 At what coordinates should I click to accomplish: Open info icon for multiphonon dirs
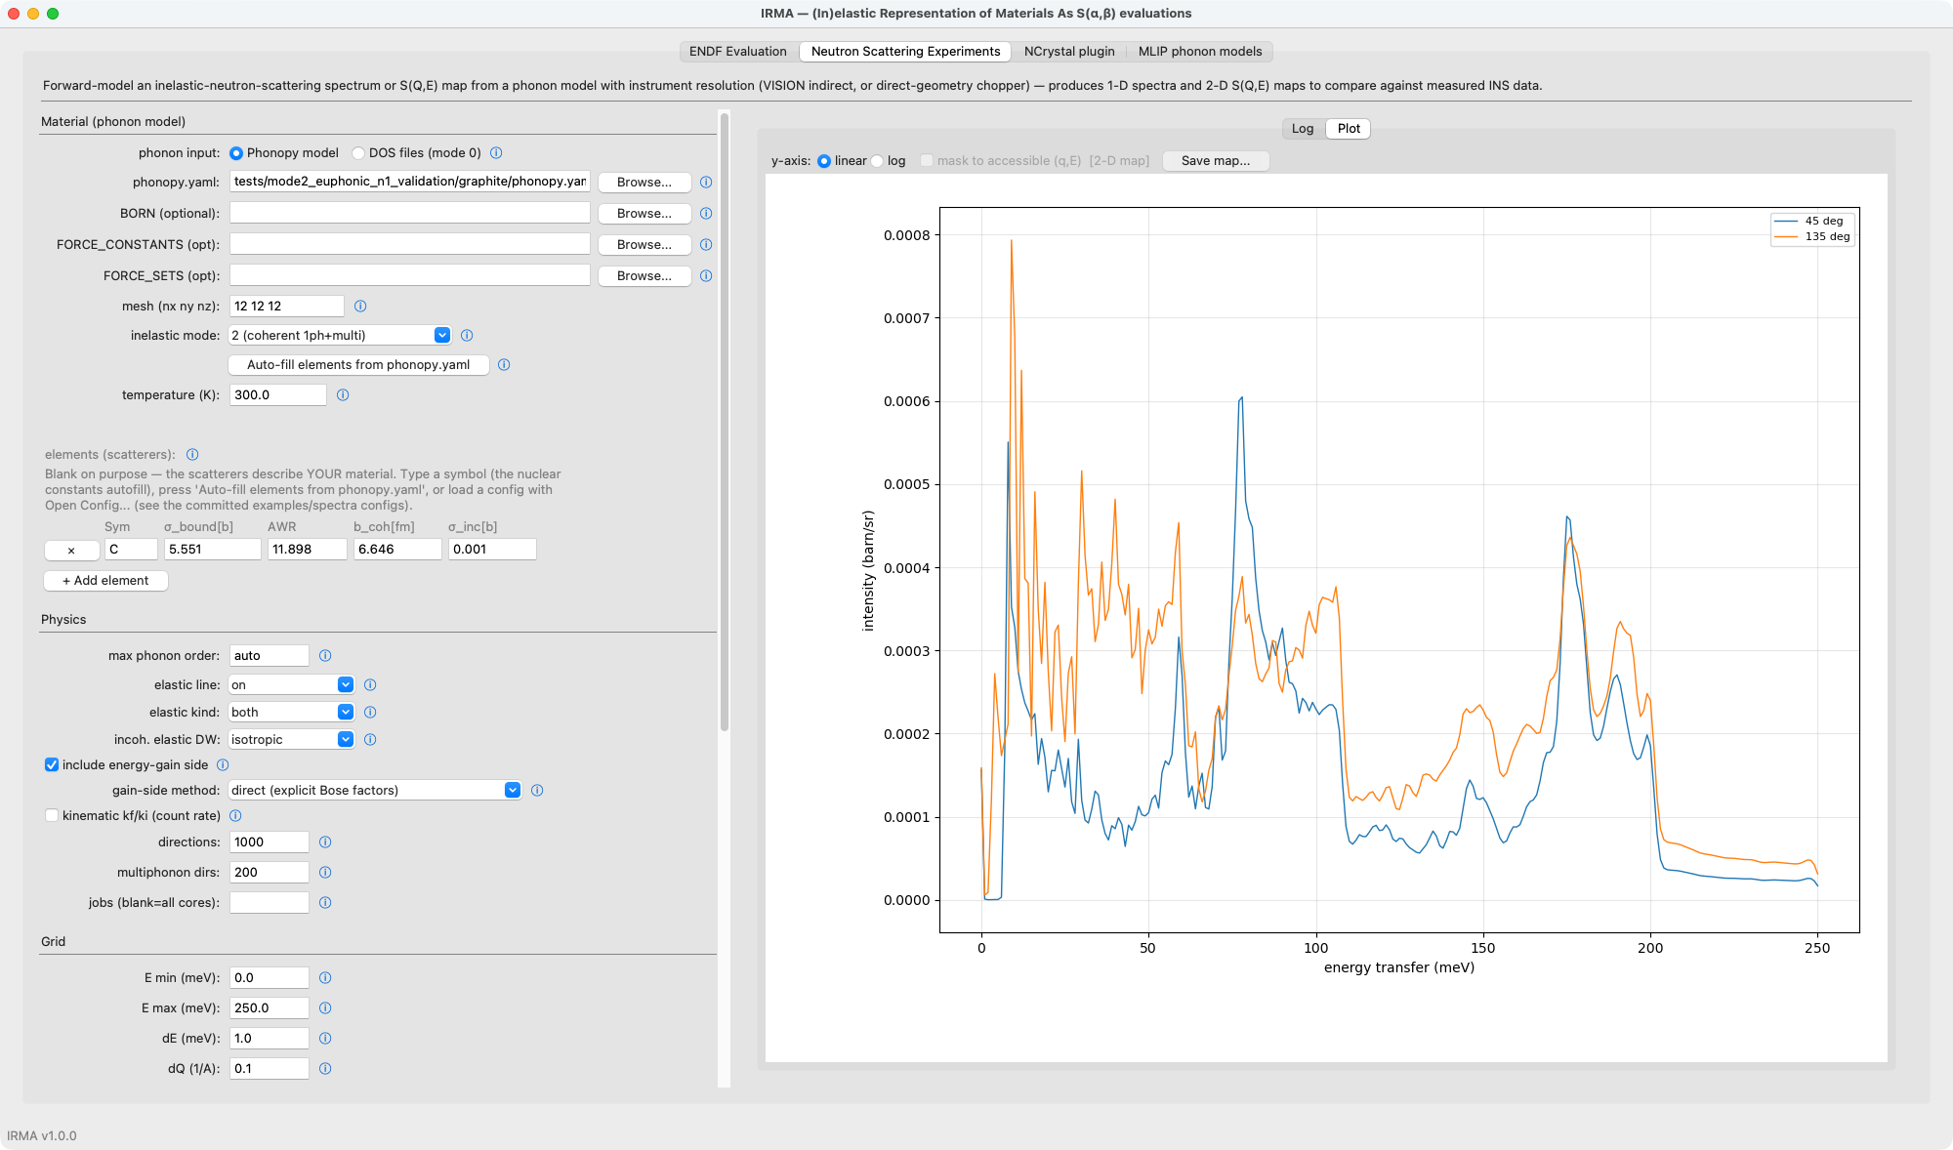pos(325,873)
